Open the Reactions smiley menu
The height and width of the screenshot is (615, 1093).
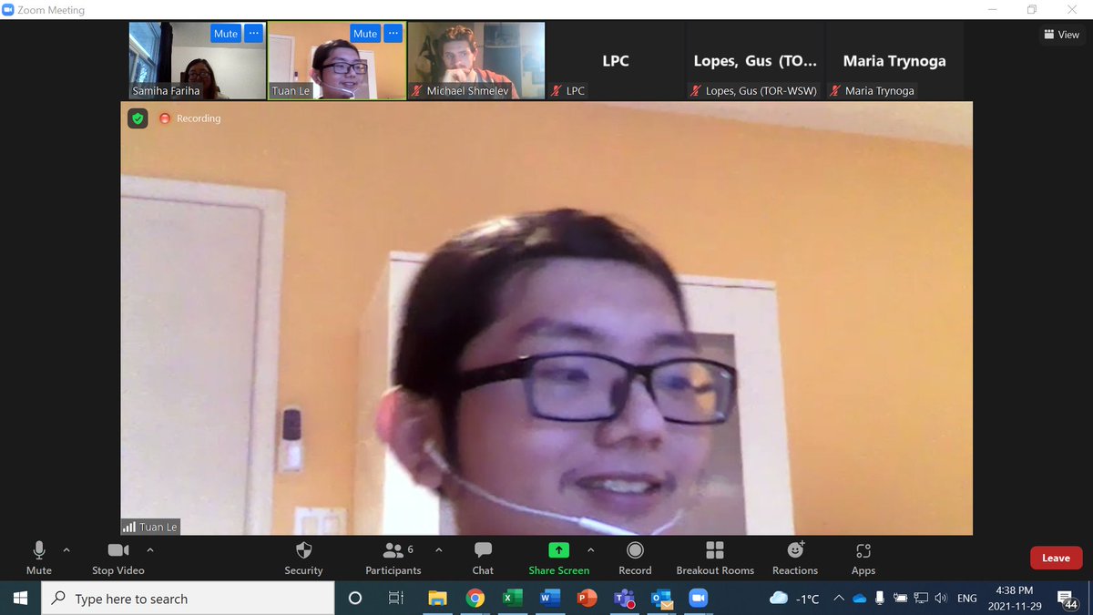[795, 558]
